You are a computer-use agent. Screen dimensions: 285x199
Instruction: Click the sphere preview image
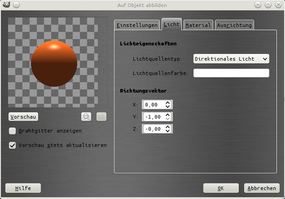54,63
